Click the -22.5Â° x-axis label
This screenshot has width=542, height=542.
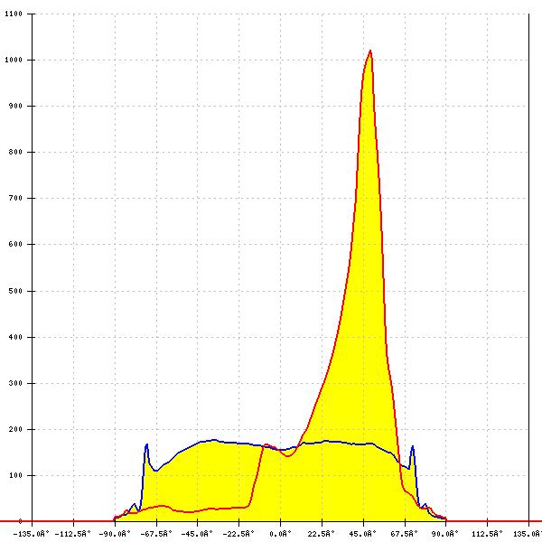click(238, 534)
